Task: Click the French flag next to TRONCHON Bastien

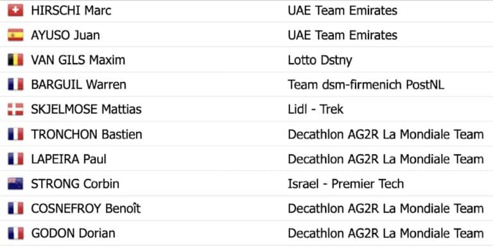Action: (15, 134)
